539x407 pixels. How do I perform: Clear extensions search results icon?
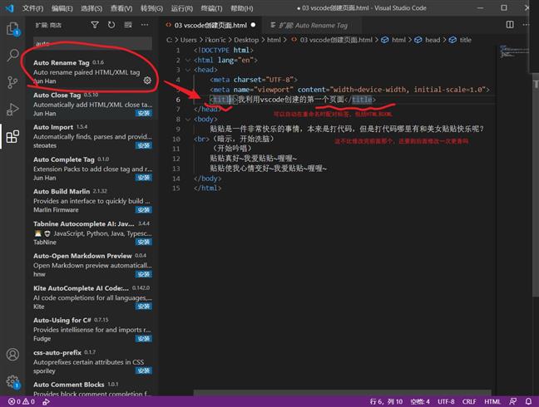(x=128, y=25)
